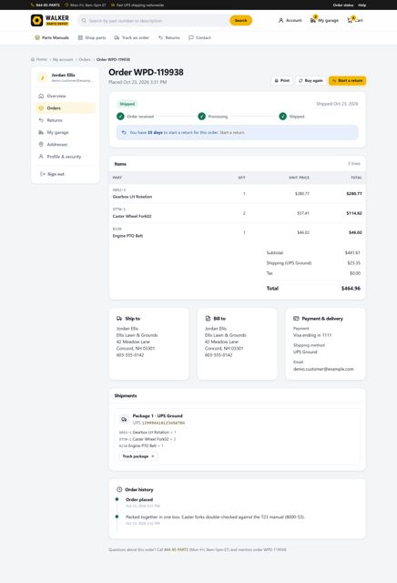
Task: Click the printer icon on Print
Action: pyautogui.click(x=276, y=80)
